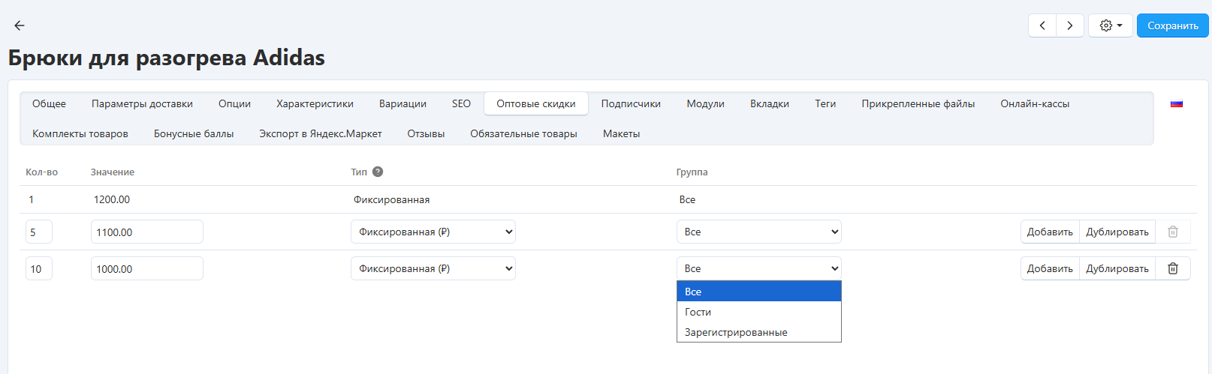Open the Модули tab
The image size is (1212, 374).
[x=705, y=103]
